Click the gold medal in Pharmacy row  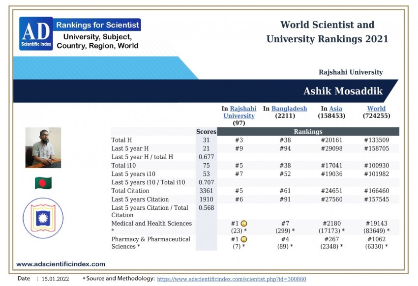coord(244,239)
